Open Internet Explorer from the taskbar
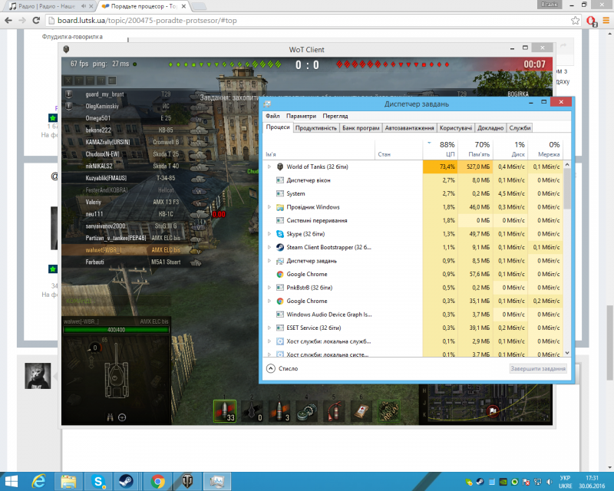 pos(38,481)
